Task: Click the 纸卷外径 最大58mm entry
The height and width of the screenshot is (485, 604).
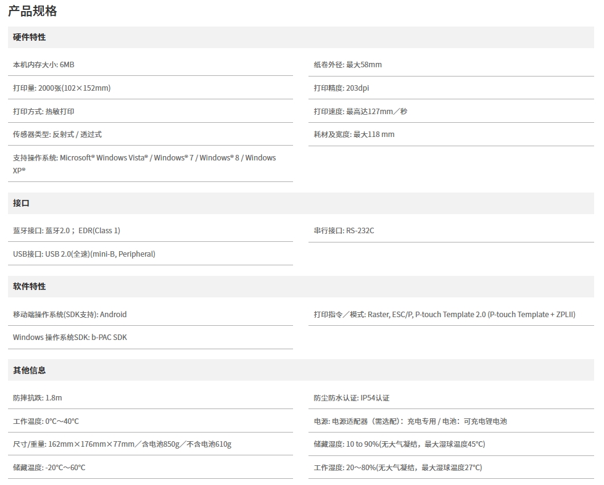Action: point(347,65)
